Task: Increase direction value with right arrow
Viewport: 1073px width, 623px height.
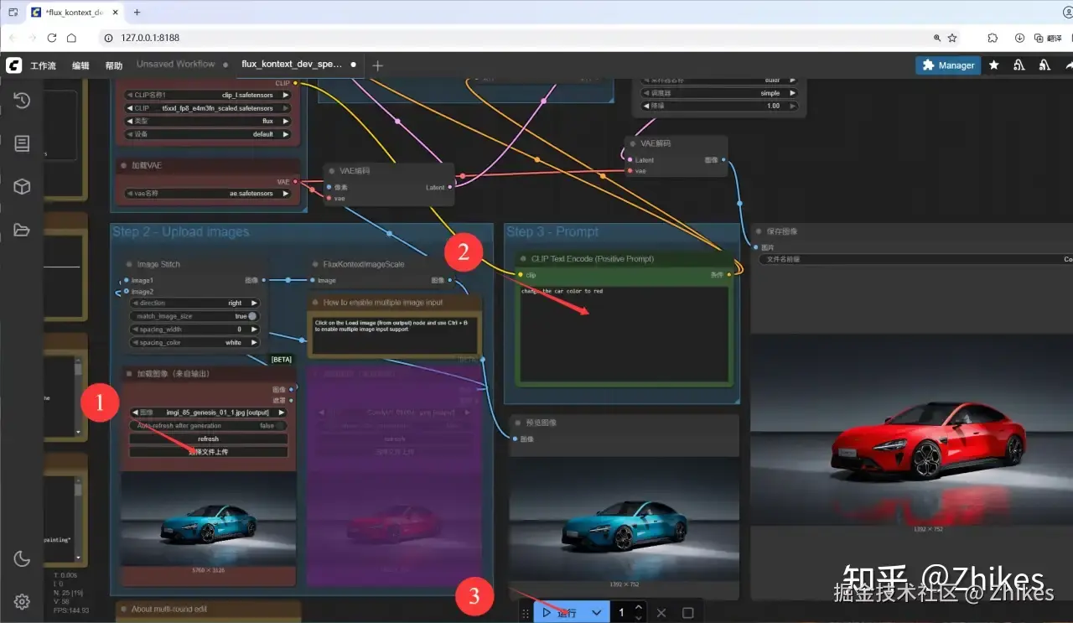Action: [255, 303]
